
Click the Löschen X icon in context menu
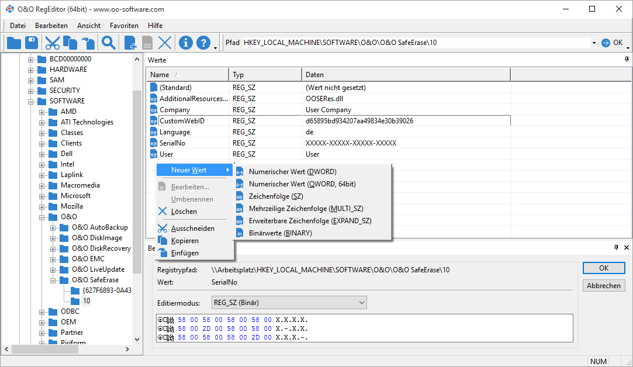tap(162, 211)
